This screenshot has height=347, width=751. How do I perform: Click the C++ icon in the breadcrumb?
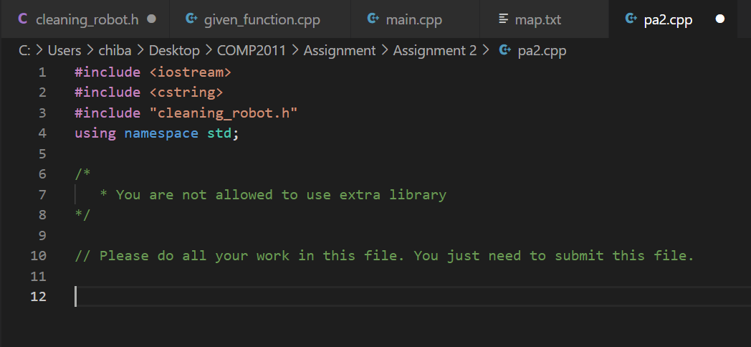(504, 50)
